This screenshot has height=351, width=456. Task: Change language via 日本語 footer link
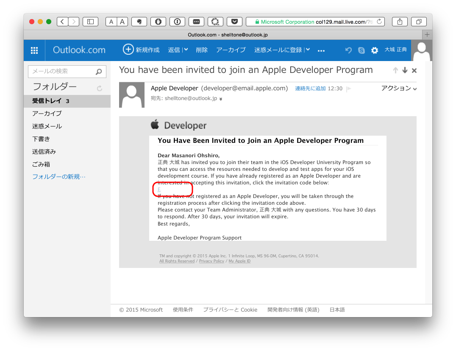[337, 310]
